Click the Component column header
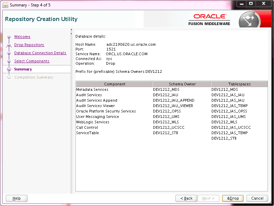 coord(114,84)
